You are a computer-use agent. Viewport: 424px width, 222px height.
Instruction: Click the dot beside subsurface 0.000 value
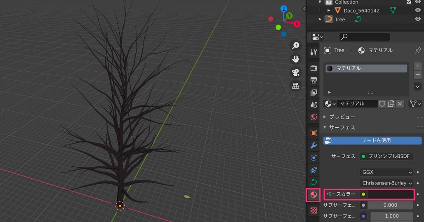(418, 205)
